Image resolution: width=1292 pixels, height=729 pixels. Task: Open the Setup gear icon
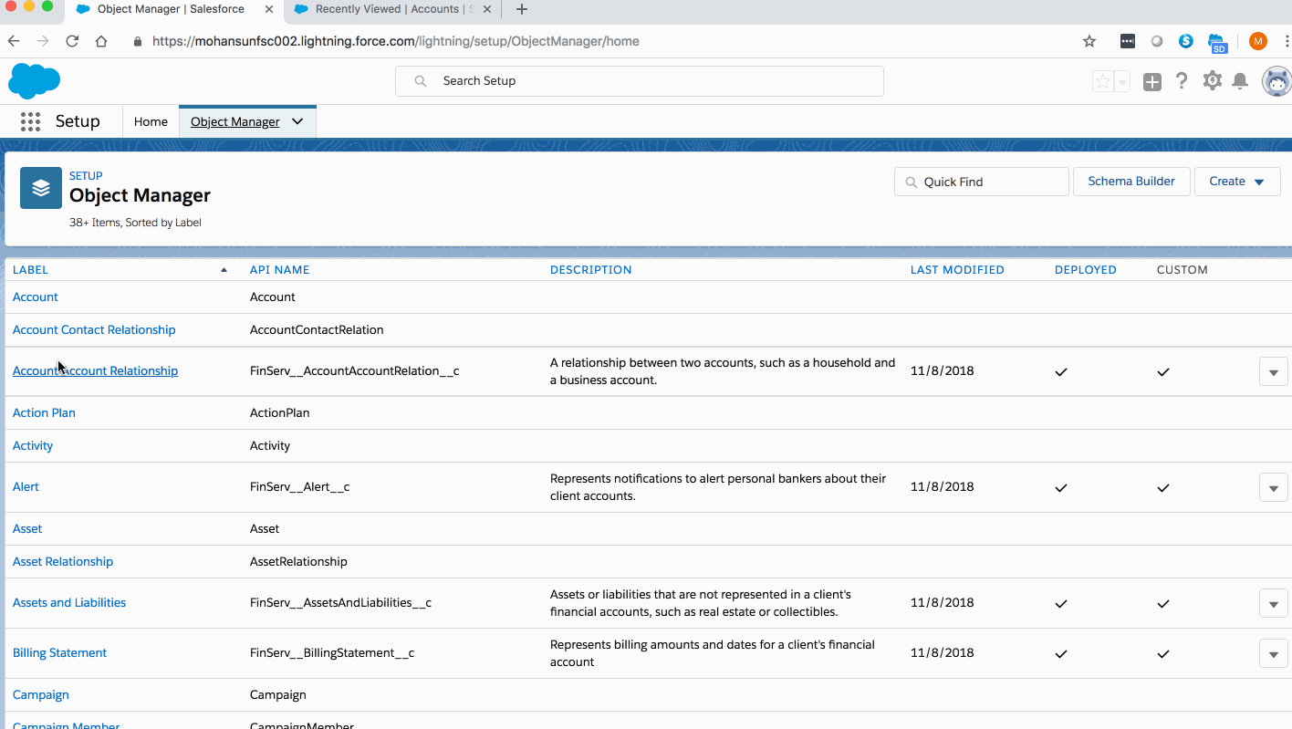1212,81
